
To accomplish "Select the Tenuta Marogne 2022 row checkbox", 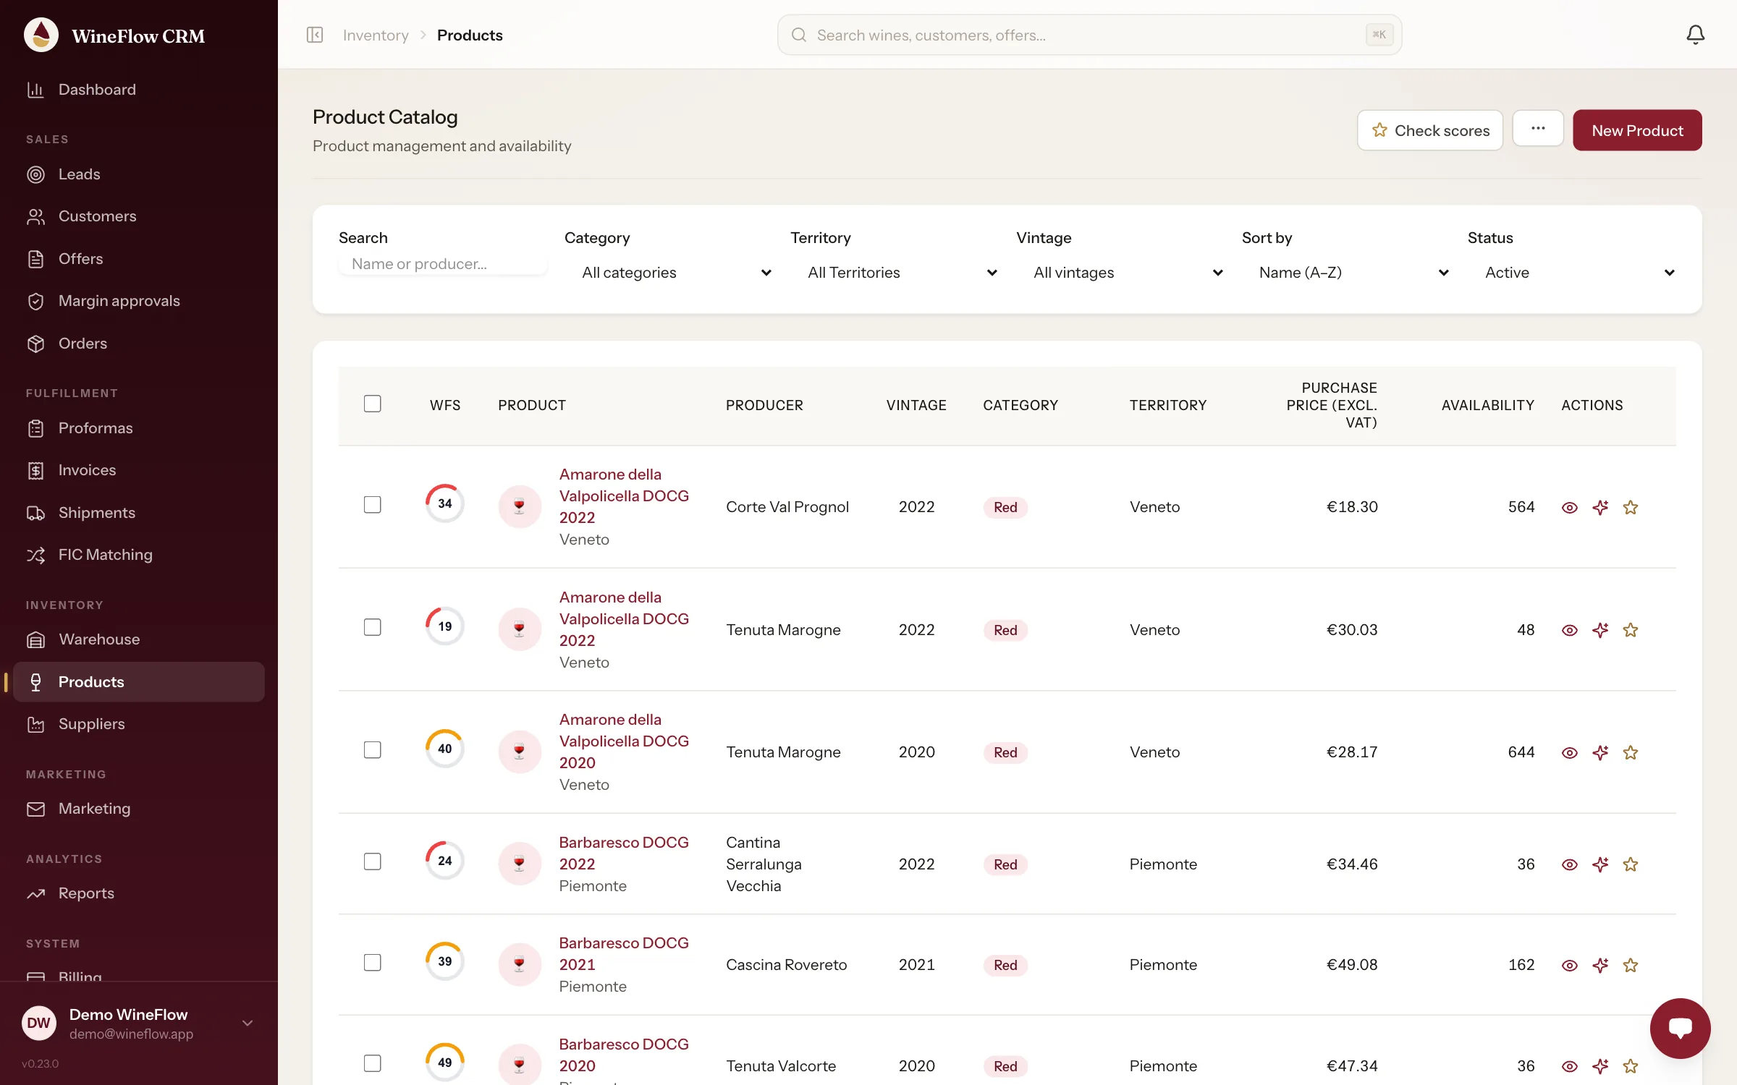I will (372, 627).
